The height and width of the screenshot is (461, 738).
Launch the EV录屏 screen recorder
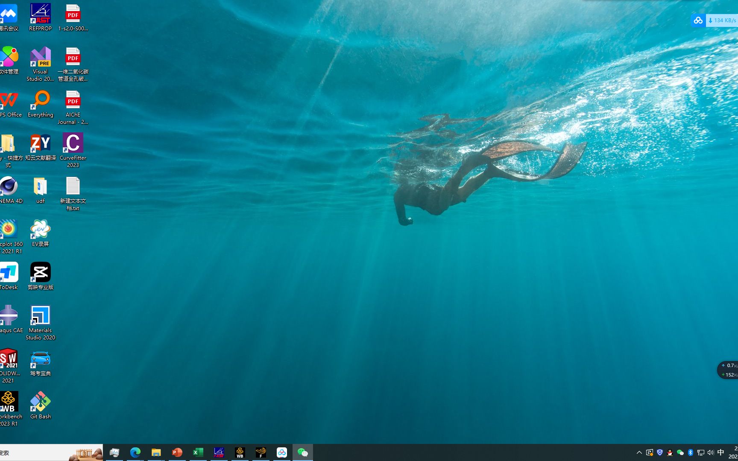point(41,233)
